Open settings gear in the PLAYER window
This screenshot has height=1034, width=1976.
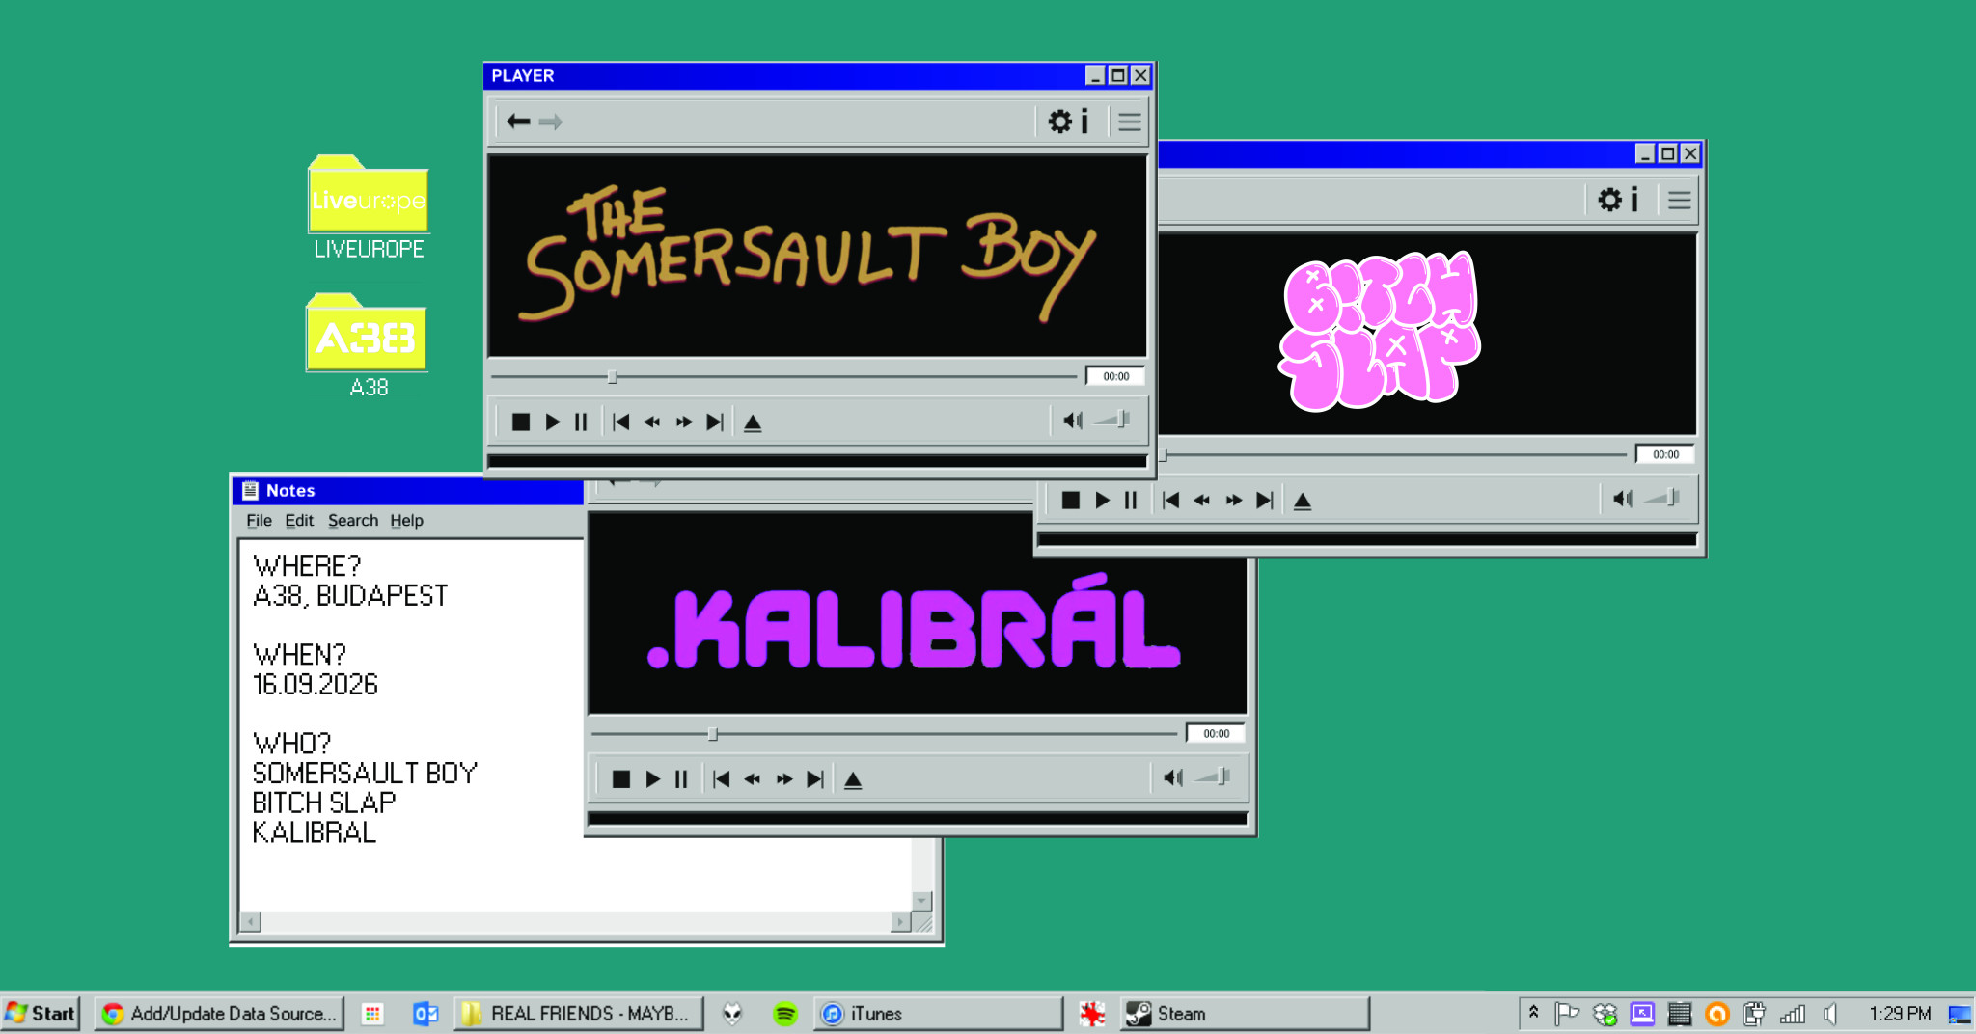coord(1059,121)
